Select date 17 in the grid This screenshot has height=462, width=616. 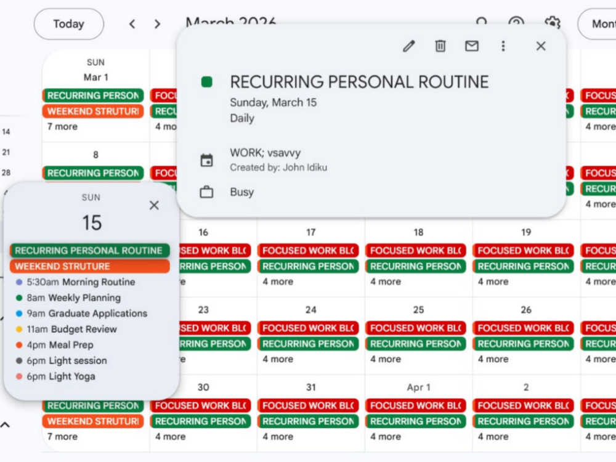(x=310, y=233)
